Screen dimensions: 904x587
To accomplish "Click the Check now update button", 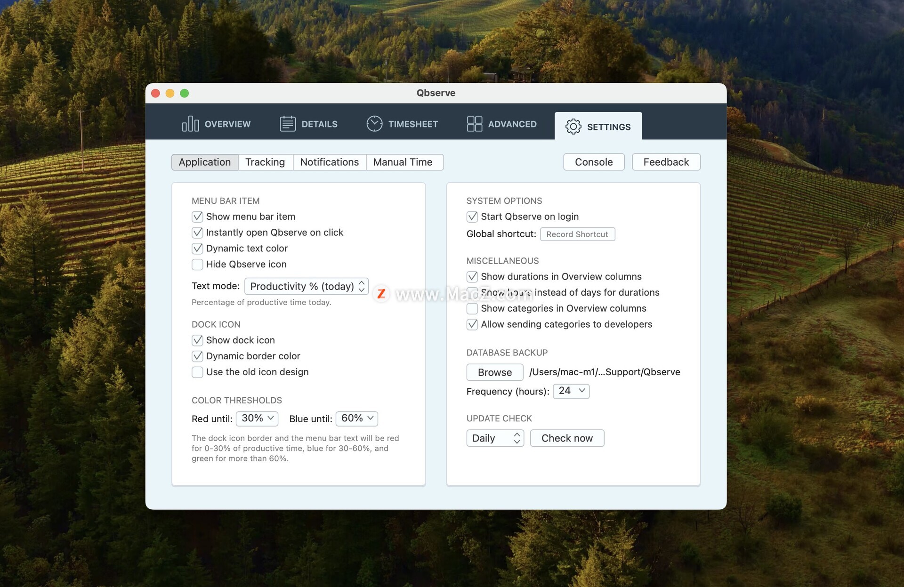I will (567, 438).
